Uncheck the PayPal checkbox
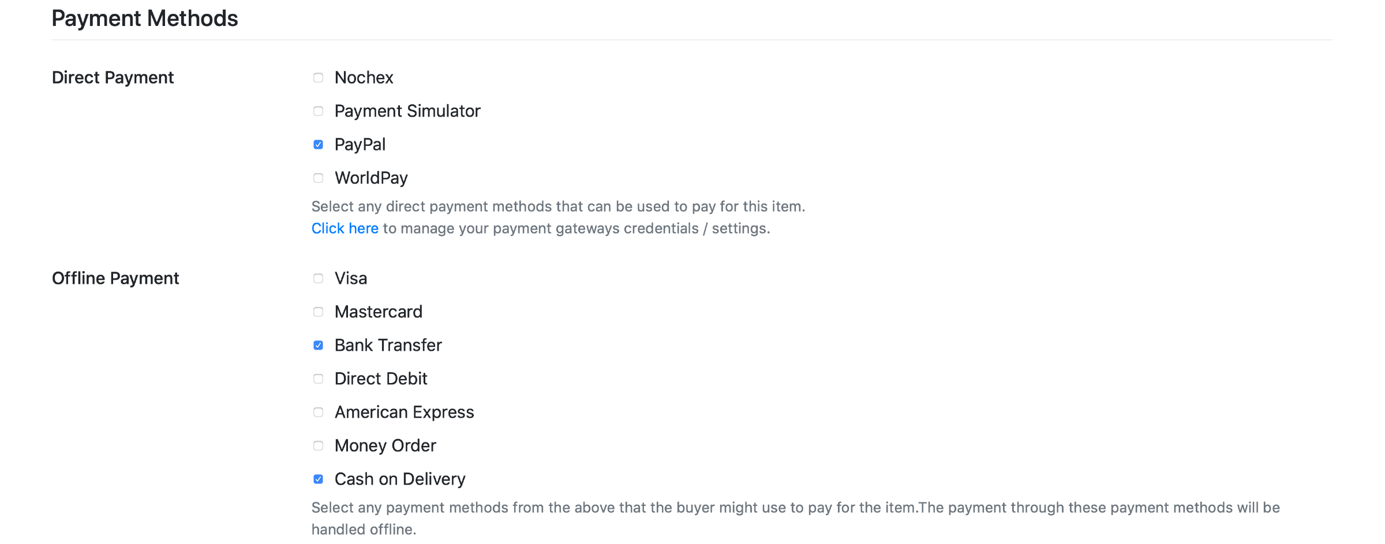This screenshot has height=544, width=1385. (x=318, y=145)
